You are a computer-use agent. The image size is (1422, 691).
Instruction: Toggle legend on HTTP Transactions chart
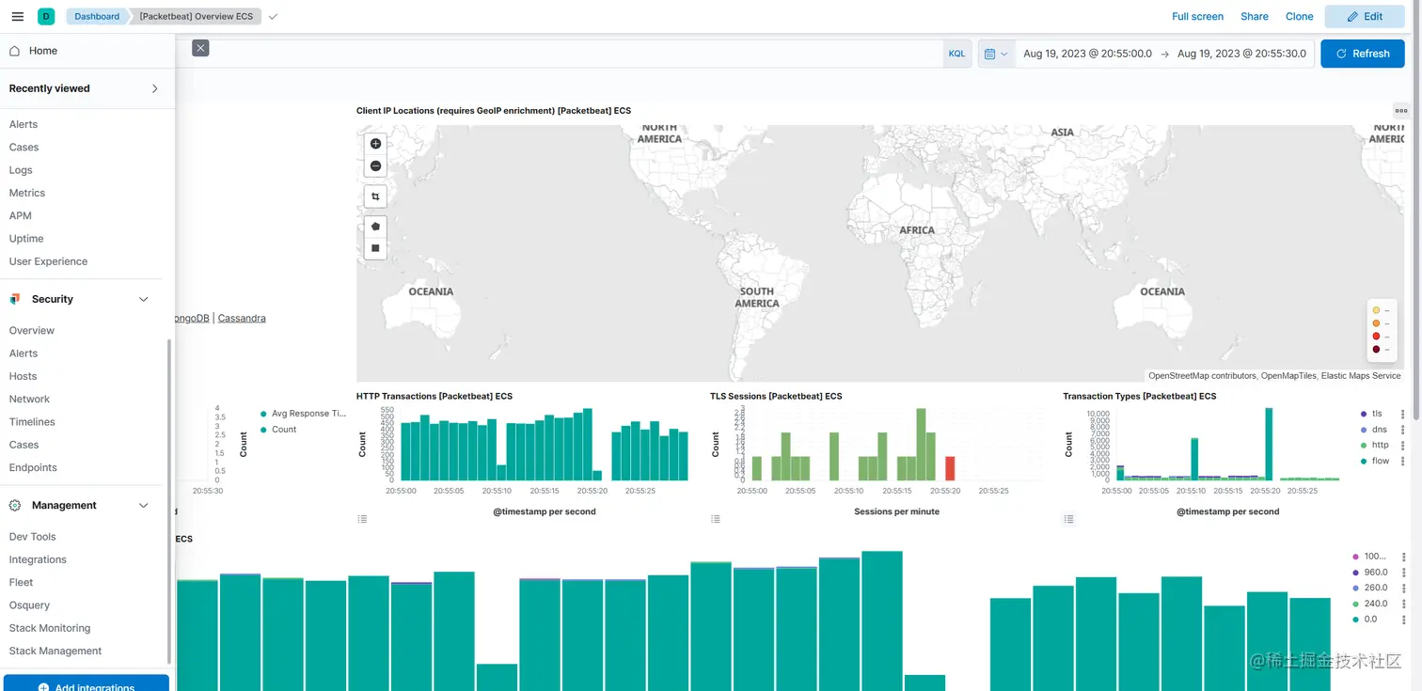(362, 519)
